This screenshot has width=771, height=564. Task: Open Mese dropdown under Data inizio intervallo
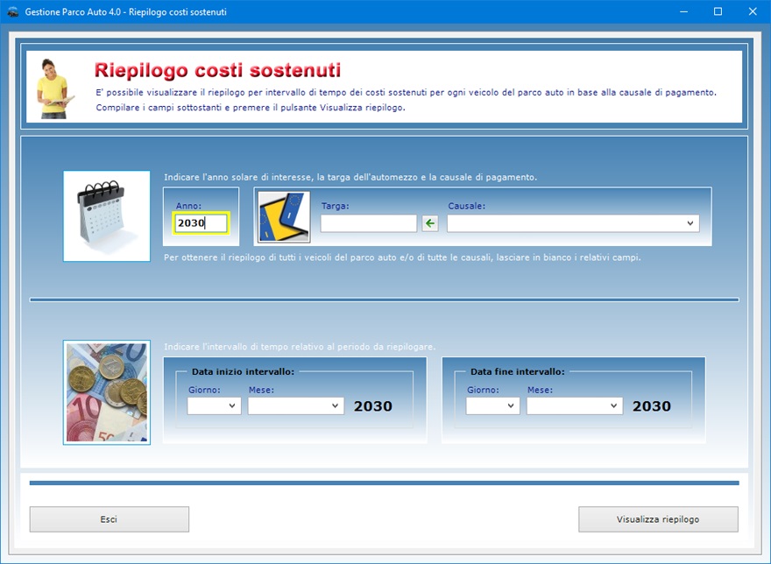(295, 406)
